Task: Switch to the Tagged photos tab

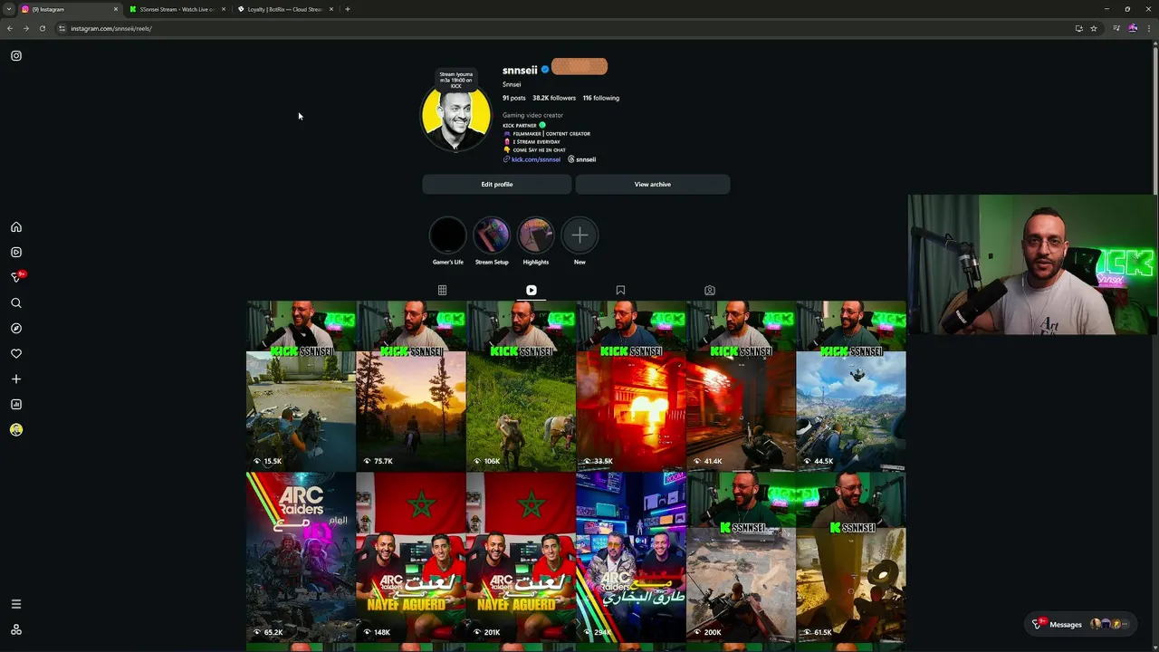Action: pyautogui.click(x=710, y=291)
